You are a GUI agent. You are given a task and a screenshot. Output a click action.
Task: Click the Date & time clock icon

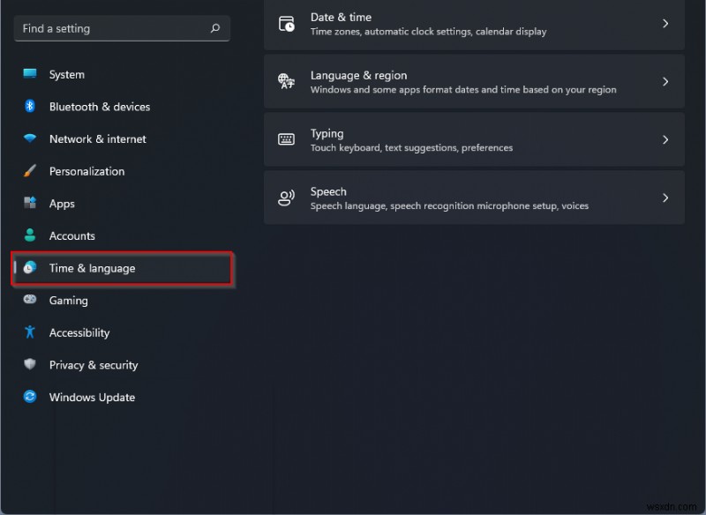(x=285, y=24)
